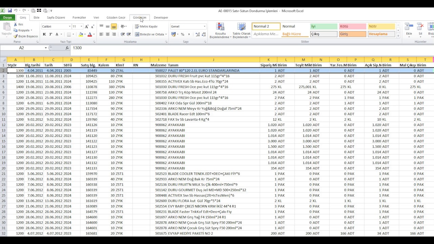Open the Dosya file tab
The image size is (434, 244).
click(7, 18)
